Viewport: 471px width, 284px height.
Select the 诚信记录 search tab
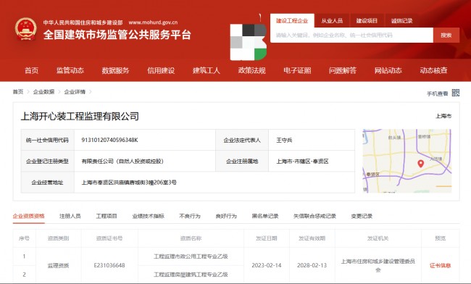(401, 21)
